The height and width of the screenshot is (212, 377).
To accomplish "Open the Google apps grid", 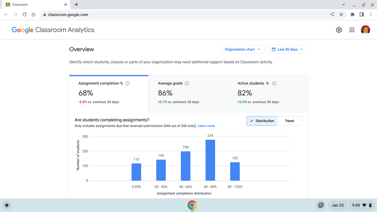I will (x=352, y=30).
